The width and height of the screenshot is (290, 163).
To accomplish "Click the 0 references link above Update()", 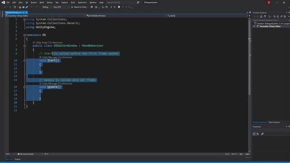I will pyautogui.click(x=66, y=84).
